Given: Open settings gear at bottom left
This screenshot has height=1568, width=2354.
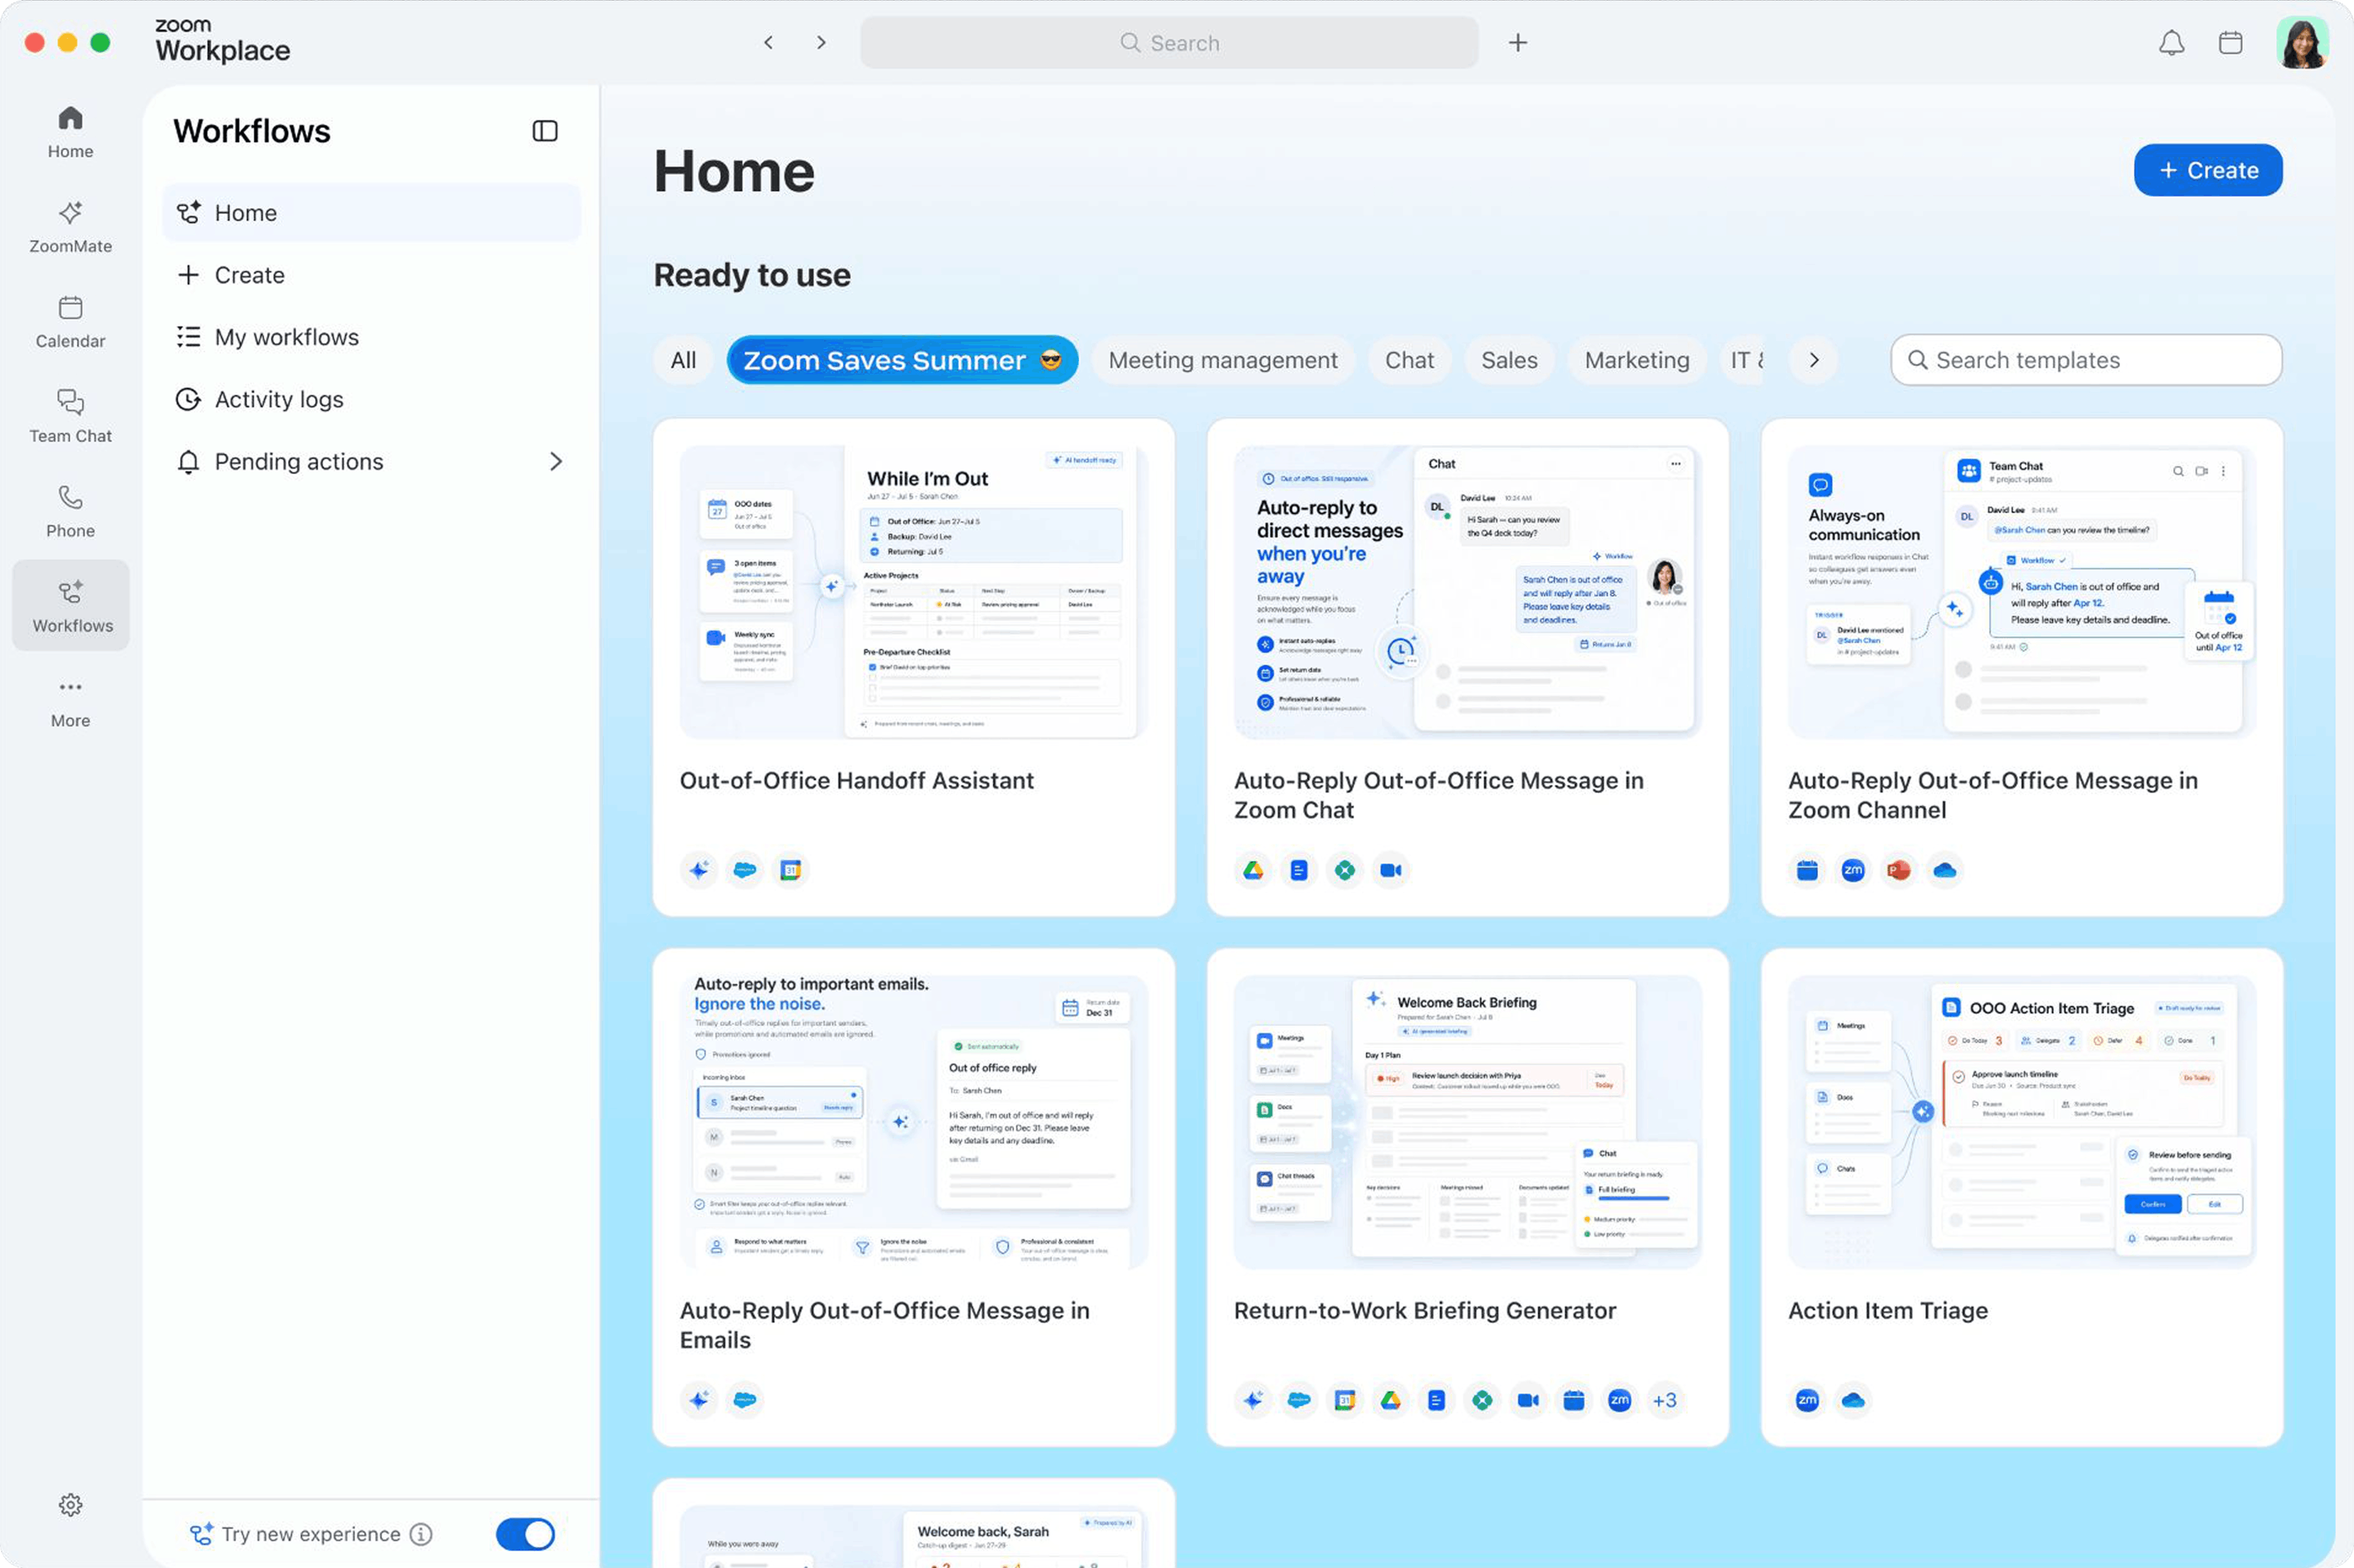Looking at the screenshot, I should pos(70,1504).
